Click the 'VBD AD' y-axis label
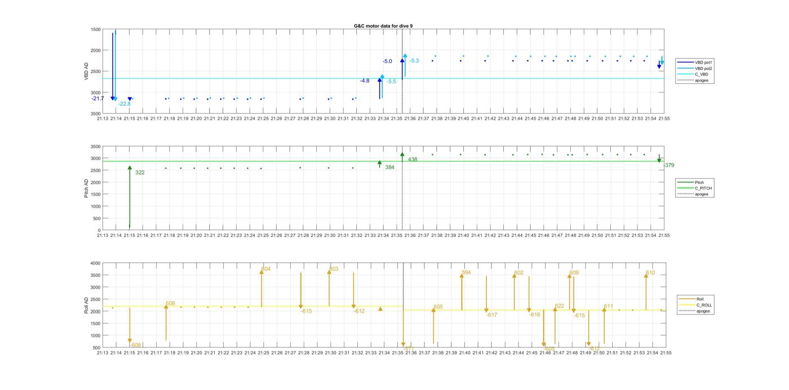Screen dimensions: 789x390 [x=87, y=71]
